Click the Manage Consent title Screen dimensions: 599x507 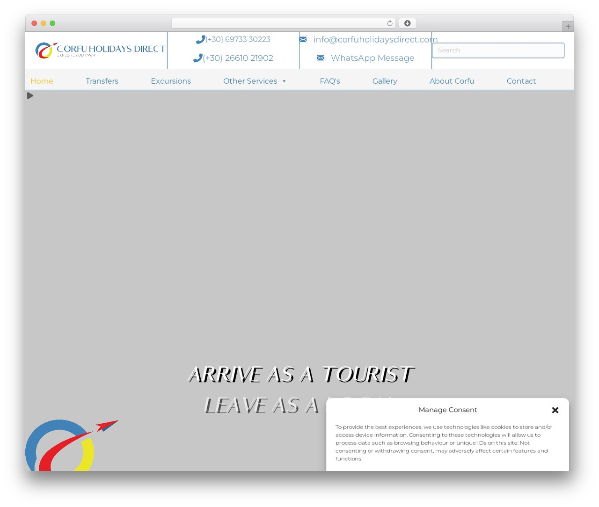[x=448, y=410]
